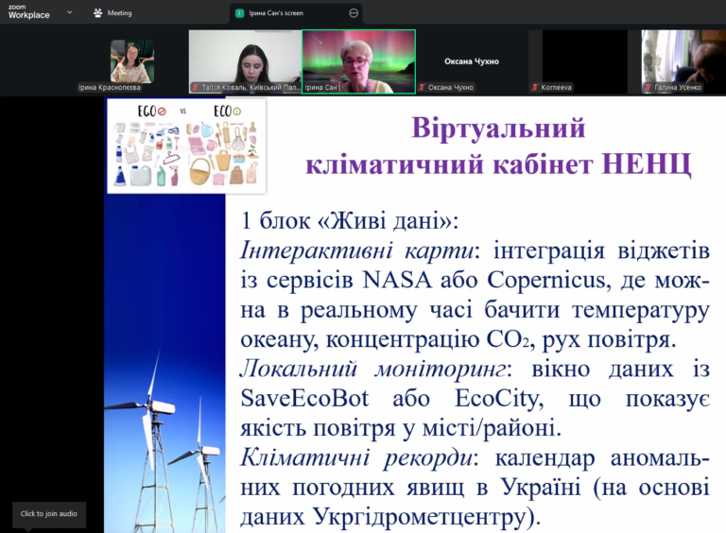Select Таїсія Коваль's video thumbnail
The width and height of the screenshot is (726, 533).
[x=246, y=61]
